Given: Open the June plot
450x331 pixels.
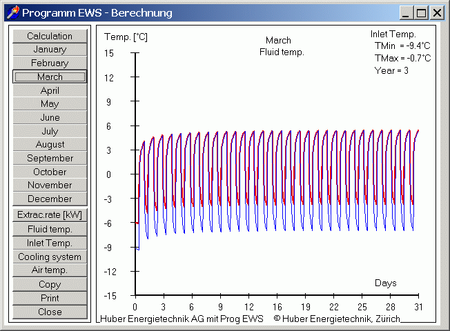Looking at the screenshot, I should (x=50, y=117).
